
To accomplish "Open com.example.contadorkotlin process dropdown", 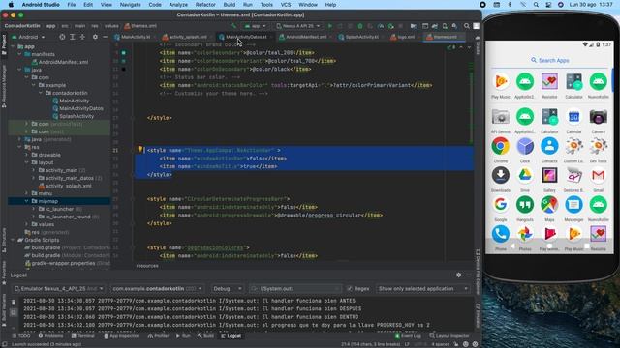I will tap(157, 289).
